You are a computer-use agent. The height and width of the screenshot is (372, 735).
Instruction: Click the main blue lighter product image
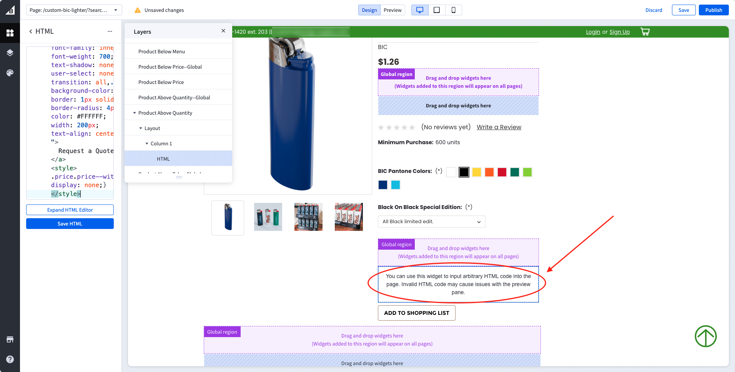point(291,115)
